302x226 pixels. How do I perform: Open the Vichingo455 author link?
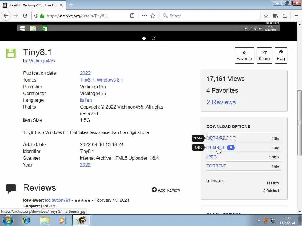42,61
